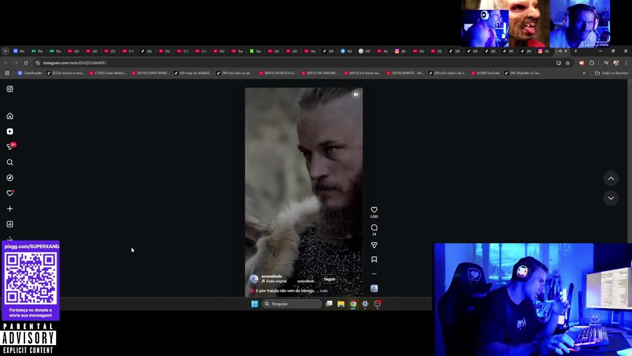Open Instagram search from sidebar magnifier

click(10, 162)
